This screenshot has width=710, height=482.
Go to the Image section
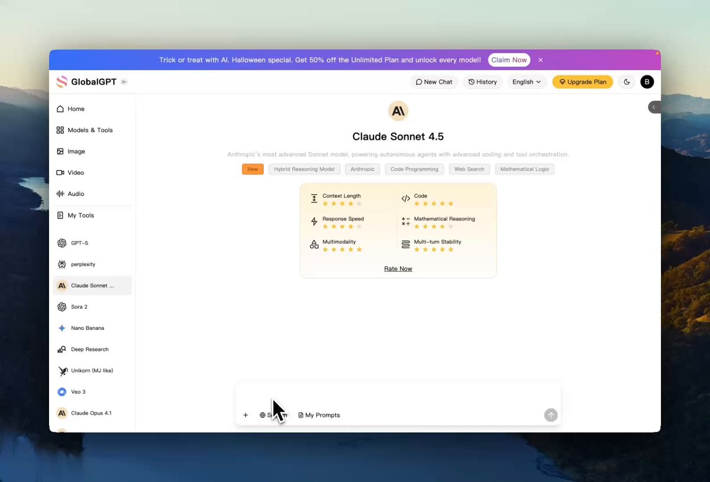[92, 152]
